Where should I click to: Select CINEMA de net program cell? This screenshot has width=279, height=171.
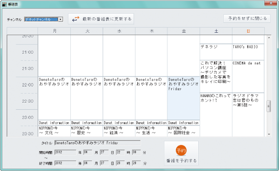pos(248,76)
